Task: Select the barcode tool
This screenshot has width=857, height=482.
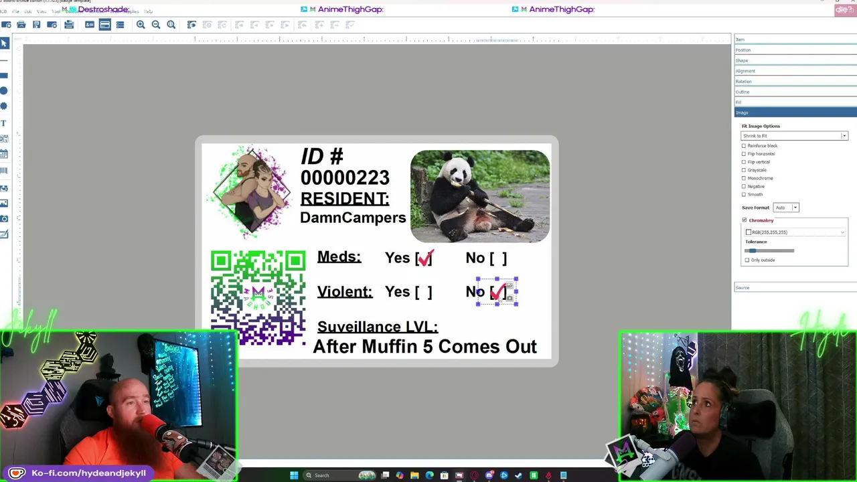Action: [4, 171]
